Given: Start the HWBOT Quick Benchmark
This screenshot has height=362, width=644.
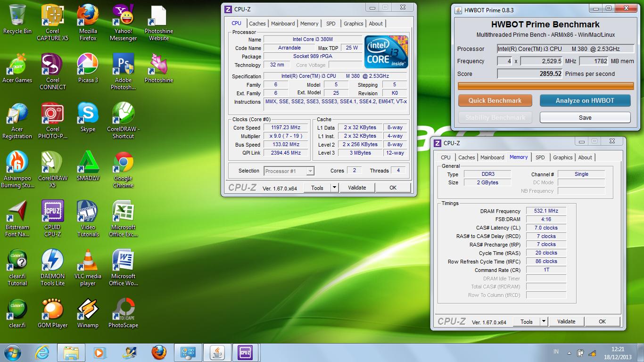Looking at the screenshot, I should [495, 100].
